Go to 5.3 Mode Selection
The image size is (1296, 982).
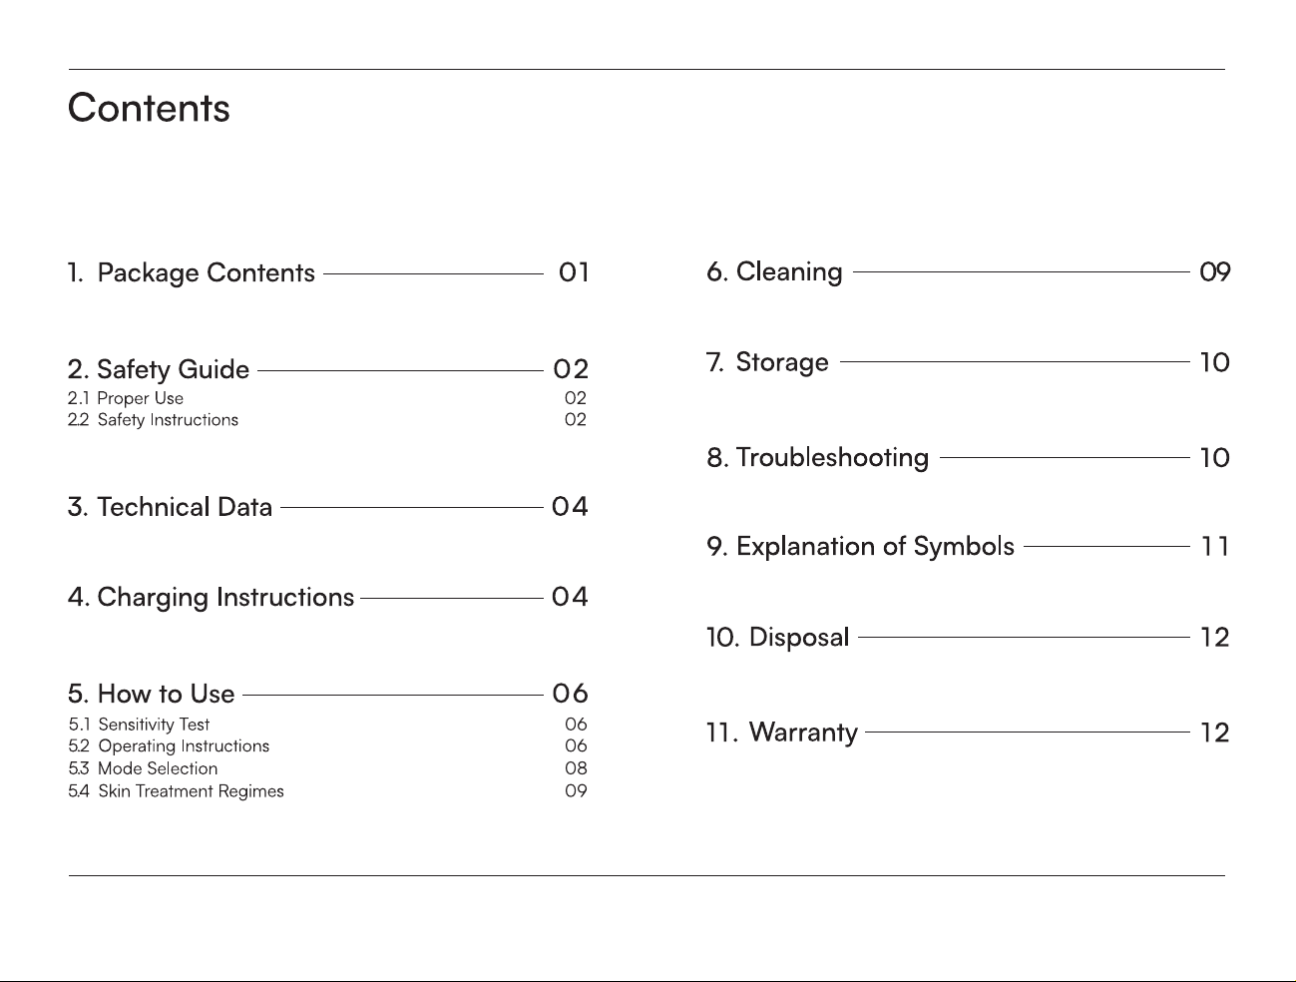pyautogui.click(x=143, y=768)
